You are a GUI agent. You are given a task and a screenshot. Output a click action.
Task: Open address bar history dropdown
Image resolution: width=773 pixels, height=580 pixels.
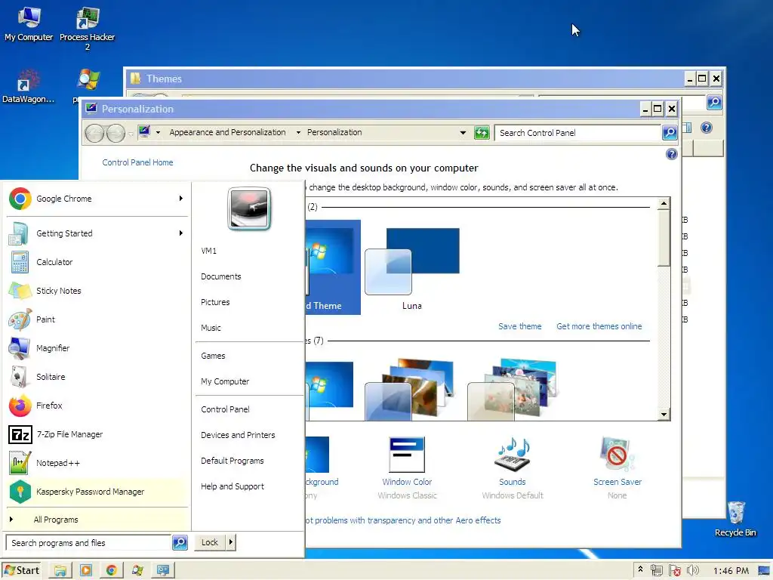(x=463, y=133)
